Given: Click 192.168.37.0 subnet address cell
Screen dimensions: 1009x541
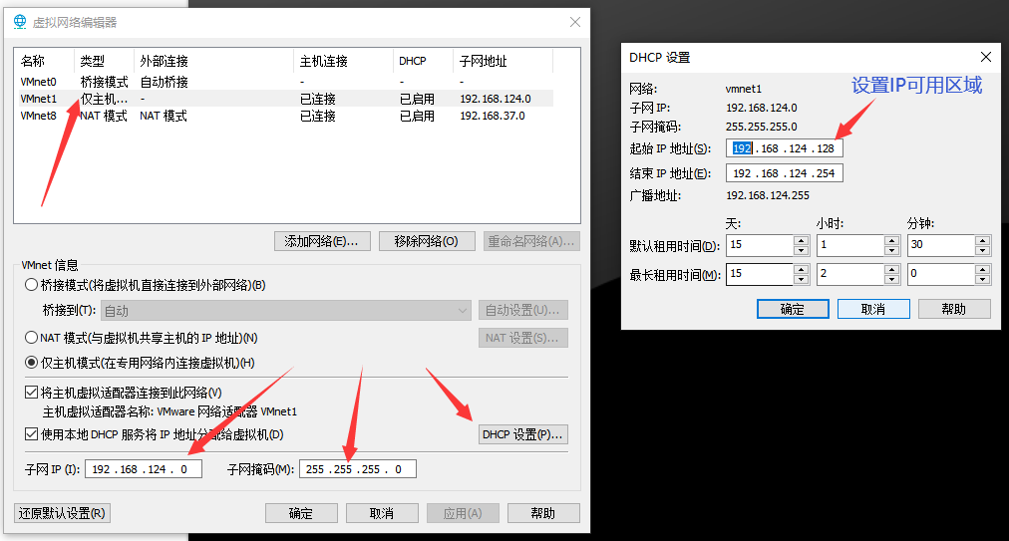Looking at the screenshot, I should point(493,116).
